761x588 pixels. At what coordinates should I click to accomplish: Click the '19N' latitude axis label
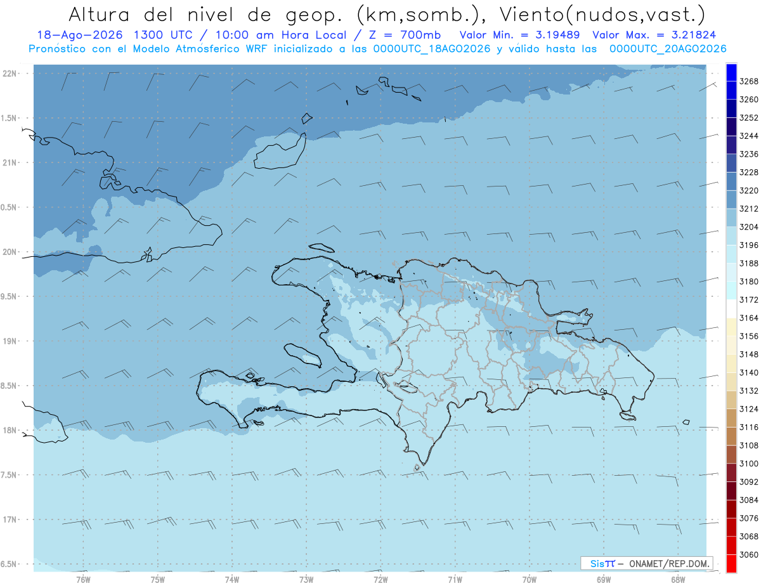(9, 341)
